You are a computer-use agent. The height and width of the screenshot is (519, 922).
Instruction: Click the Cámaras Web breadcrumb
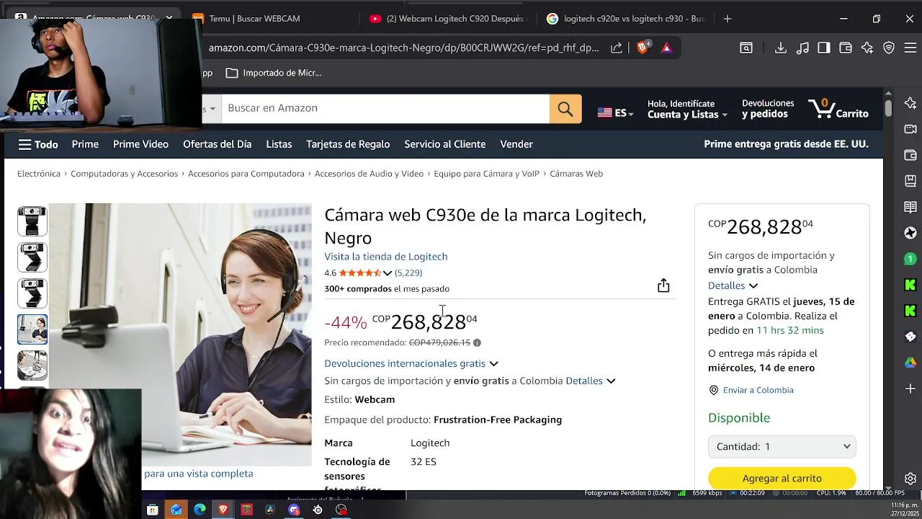point(576,174)
